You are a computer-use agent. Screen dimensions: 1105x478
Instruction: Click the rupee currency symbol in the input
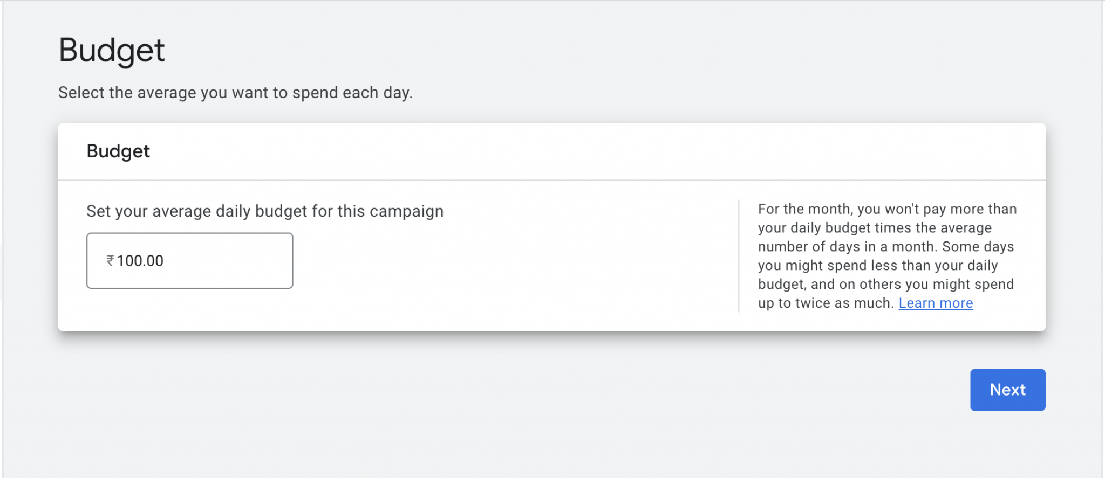click(x=110, y=261)
